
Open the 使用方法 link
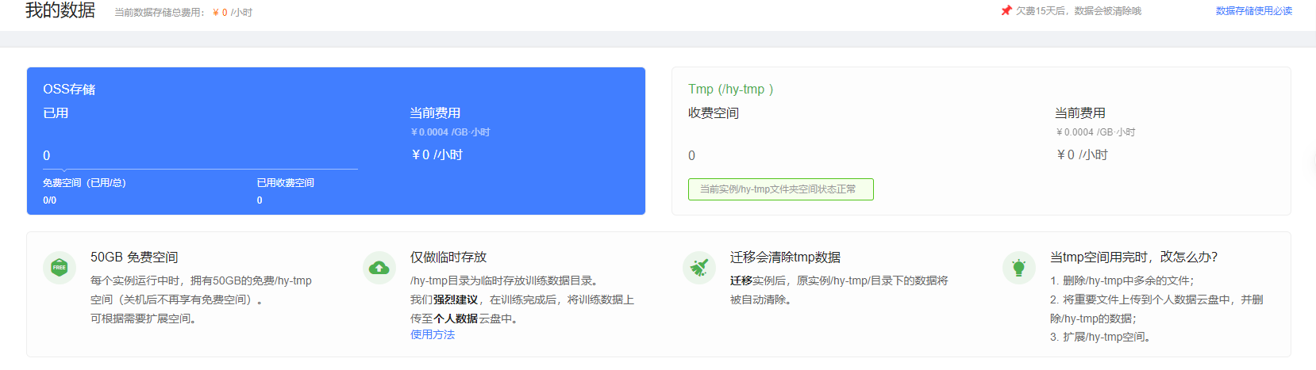pyautogui.click(x=433, y=334)
